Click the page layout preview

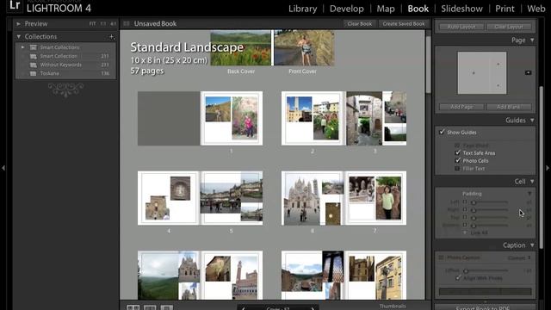[x=482, y=72]
